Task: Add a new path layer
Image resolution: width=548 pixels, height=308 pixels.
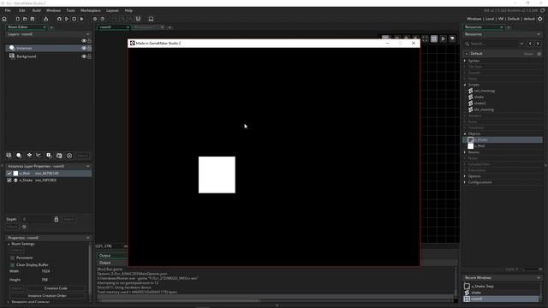Action: (x=39, y=156)
